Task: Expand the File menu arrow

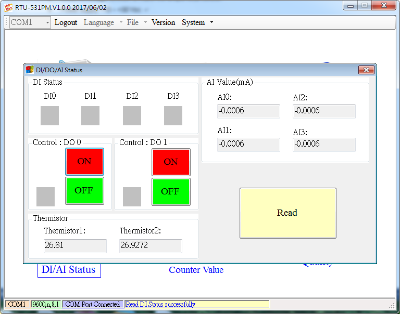Action: click(145, 22)
